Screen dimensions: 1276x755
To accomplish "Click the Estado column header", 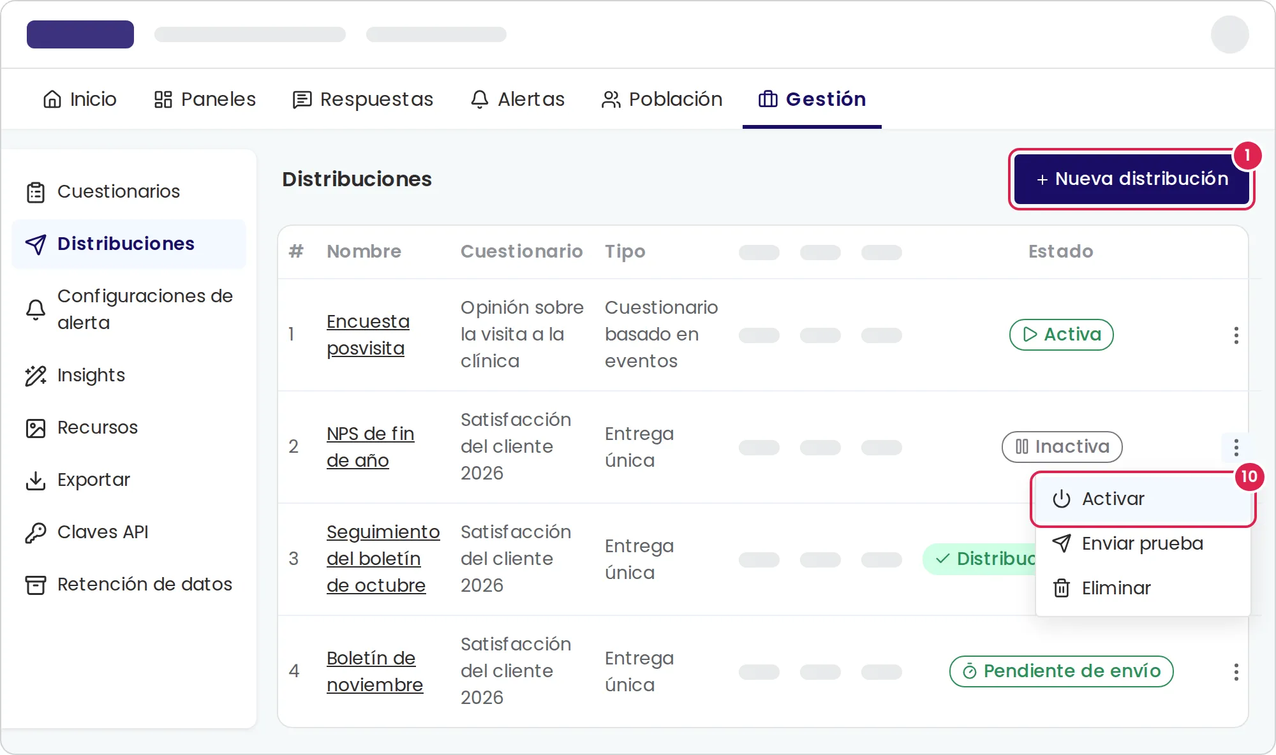I will tap(1061, 252).
